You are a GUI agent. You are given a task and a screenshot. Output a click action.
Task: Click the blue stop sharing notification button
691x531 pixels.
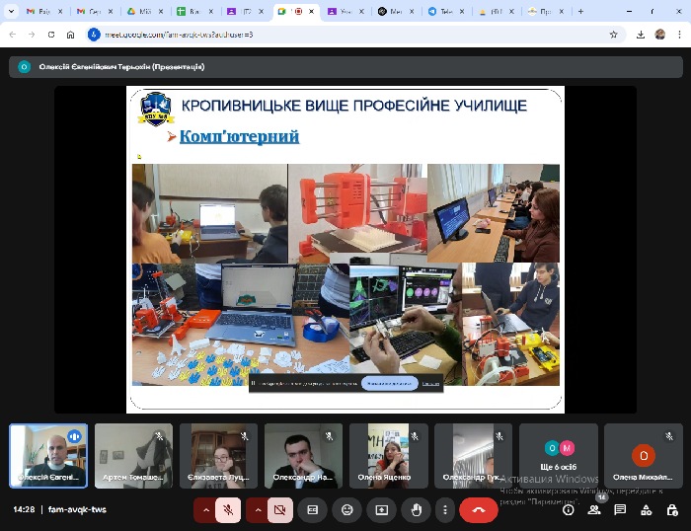click(x=389, y=383)
